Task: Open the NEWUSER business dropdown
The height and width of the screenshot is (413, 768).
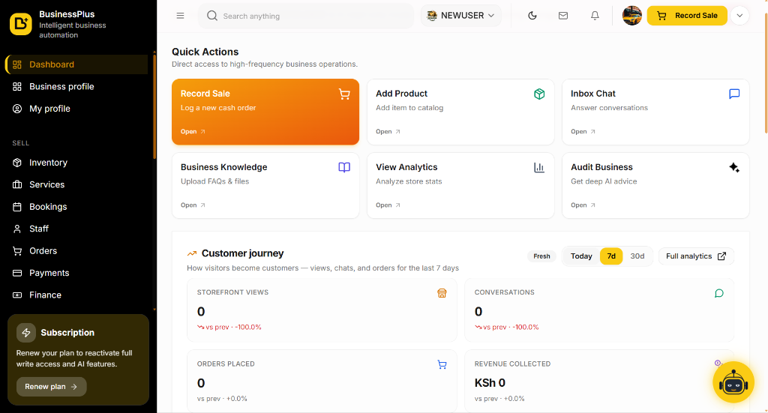Action: click(x=461, y=16)
